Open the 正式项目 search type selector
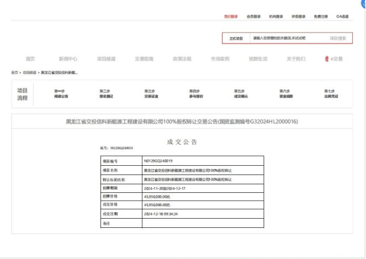 (236, 38)
